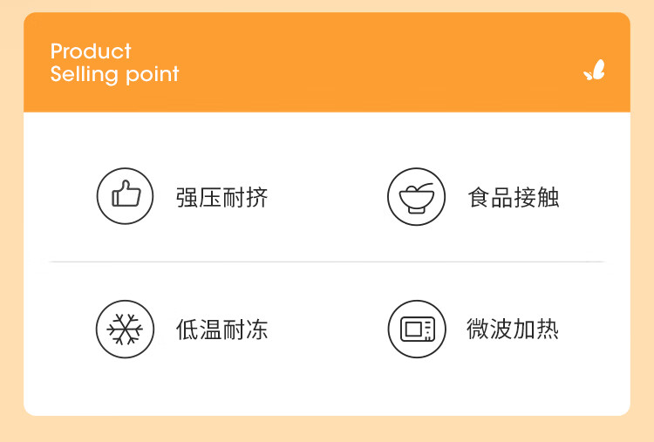
Task: Click the 强 character beside the thumbs-up
Action: 187,197
